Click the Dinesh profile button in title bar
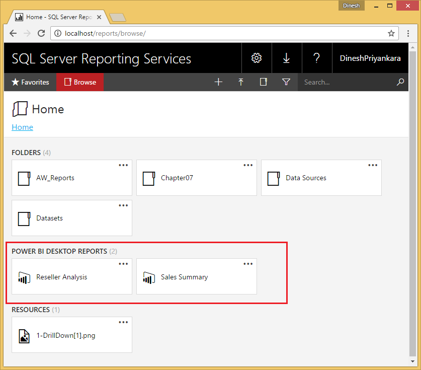 (351, 6)
